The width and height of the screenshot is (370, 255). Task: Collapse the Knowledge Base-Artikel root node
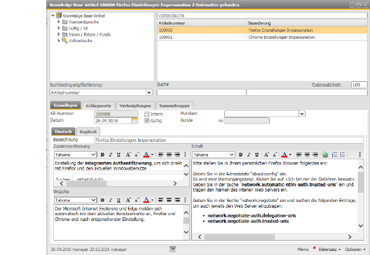point(53,16)
